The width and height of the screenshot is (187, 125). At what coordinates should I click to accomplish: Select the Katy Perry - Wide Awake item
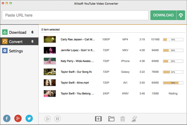tap(77, 61)
